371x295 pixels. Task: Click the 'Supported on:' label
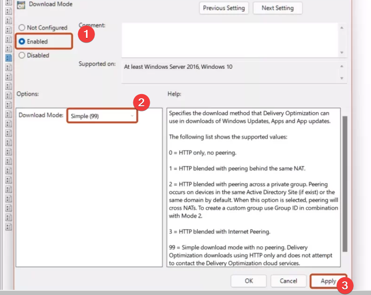click(x=97, y=64)
